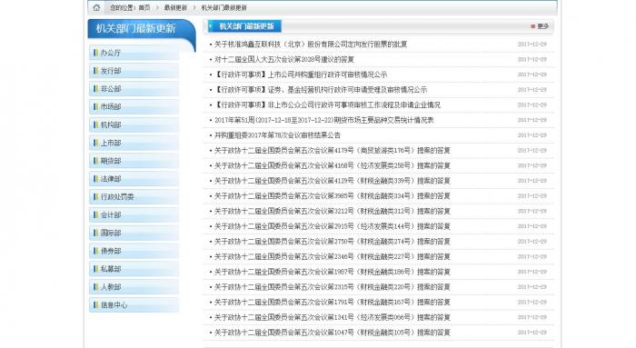Select 发行部 department in sidebar

134,71
